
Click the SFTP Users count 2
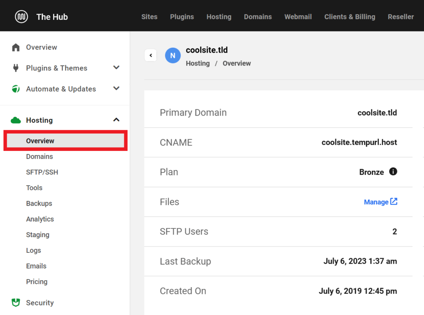click(x=395, y=232)
